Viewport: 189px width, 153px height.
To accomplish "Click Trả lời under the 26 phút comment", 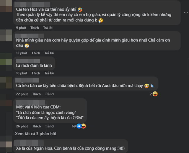I will (50, 126).
